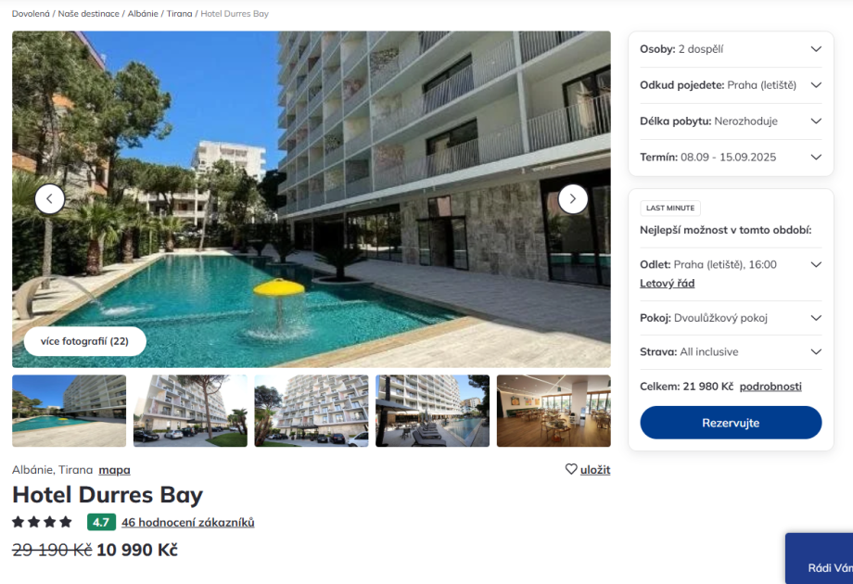Image resolution: width=853 pixels, height=584 pixels.
Task: Open více fotografií (22) gallery
Action: tap(85, 341)
